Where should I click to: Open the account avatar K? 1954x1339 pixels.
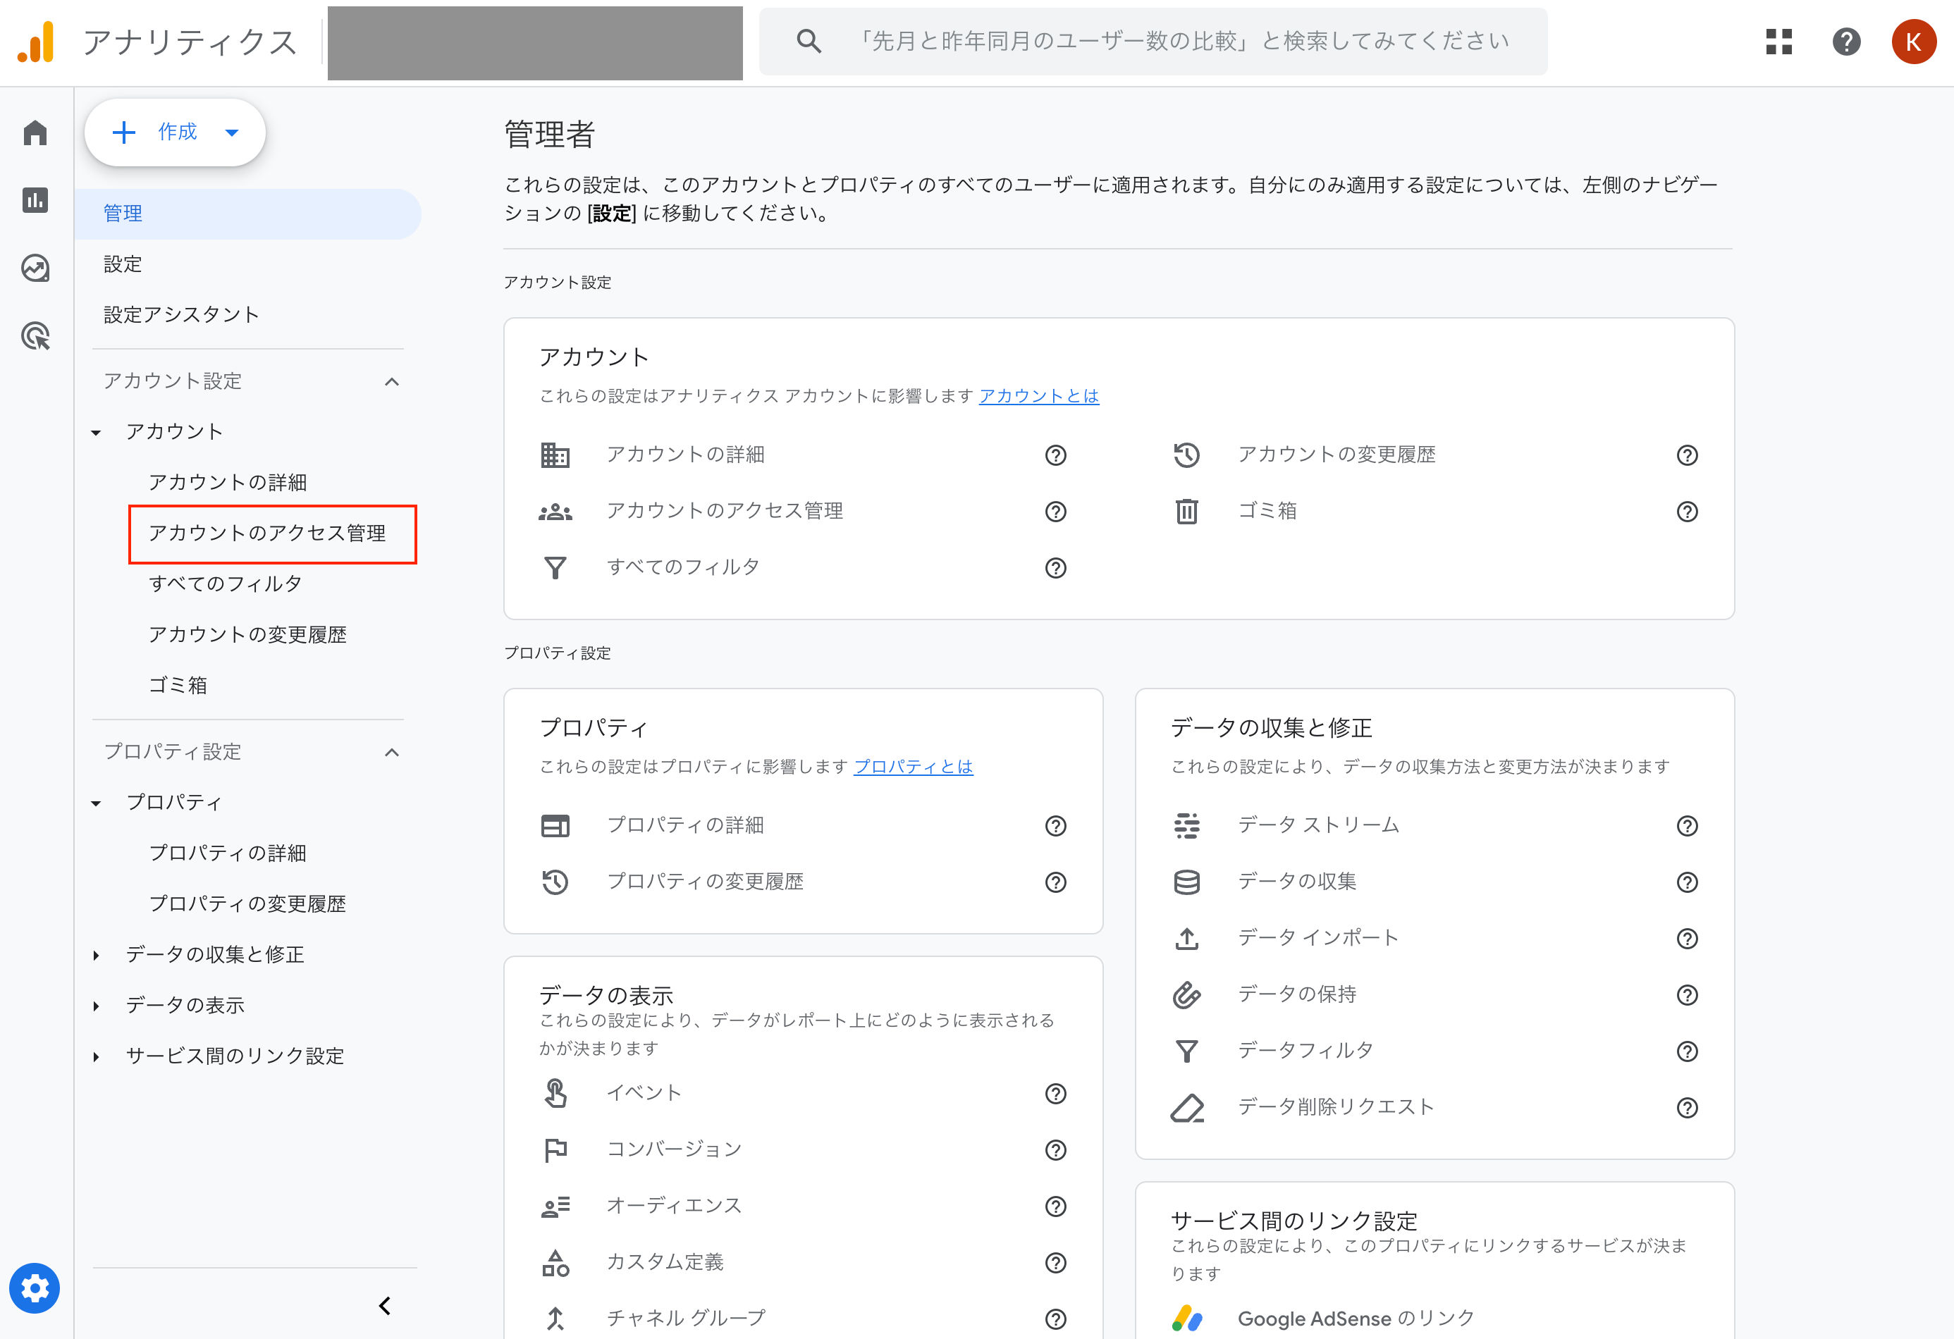coord(1914,41)
